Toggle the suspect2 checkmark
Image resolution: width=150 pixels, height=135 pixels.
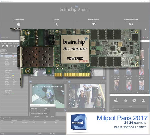click(4, 76)
